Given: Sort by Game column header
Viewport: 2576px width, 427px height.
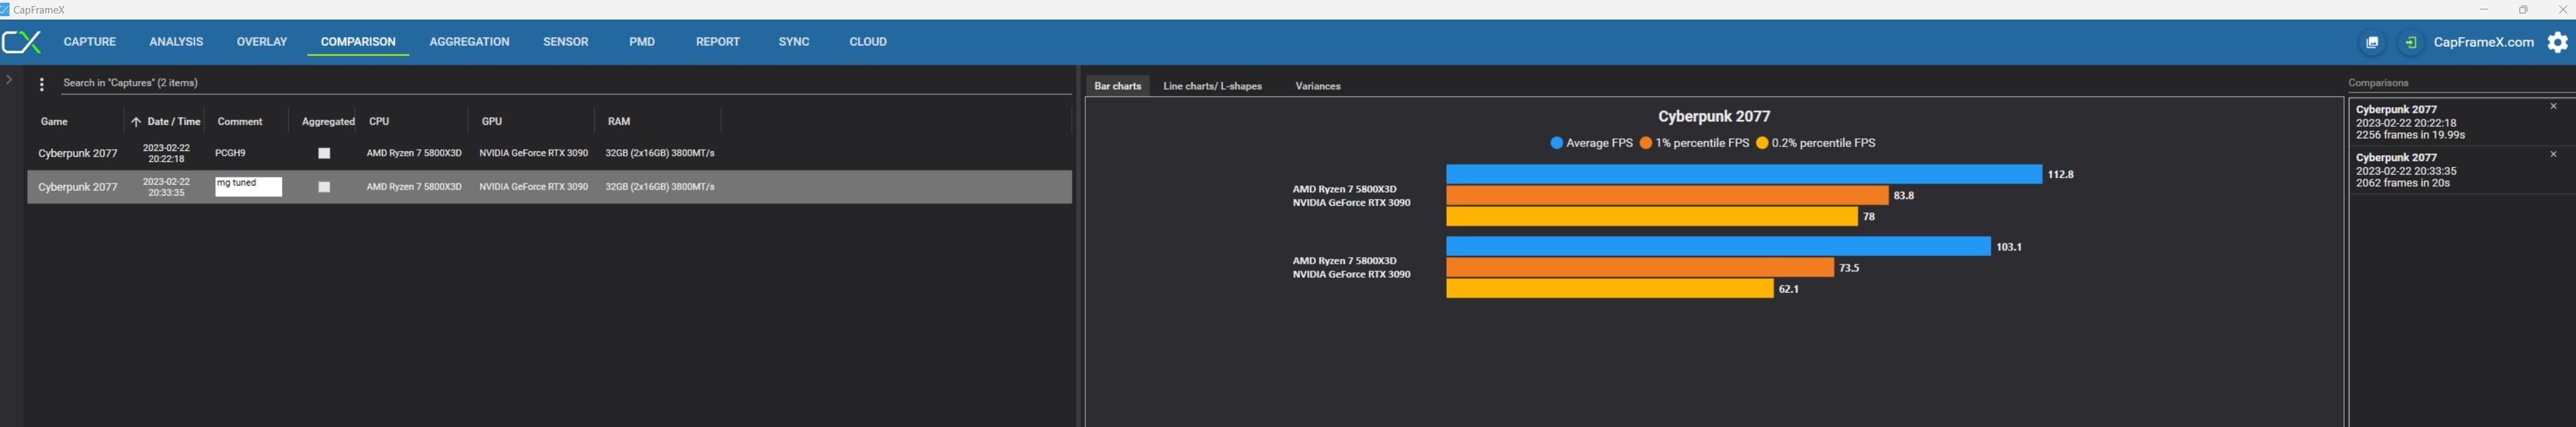Looking at the screenshot, I should tap(54, 122).
